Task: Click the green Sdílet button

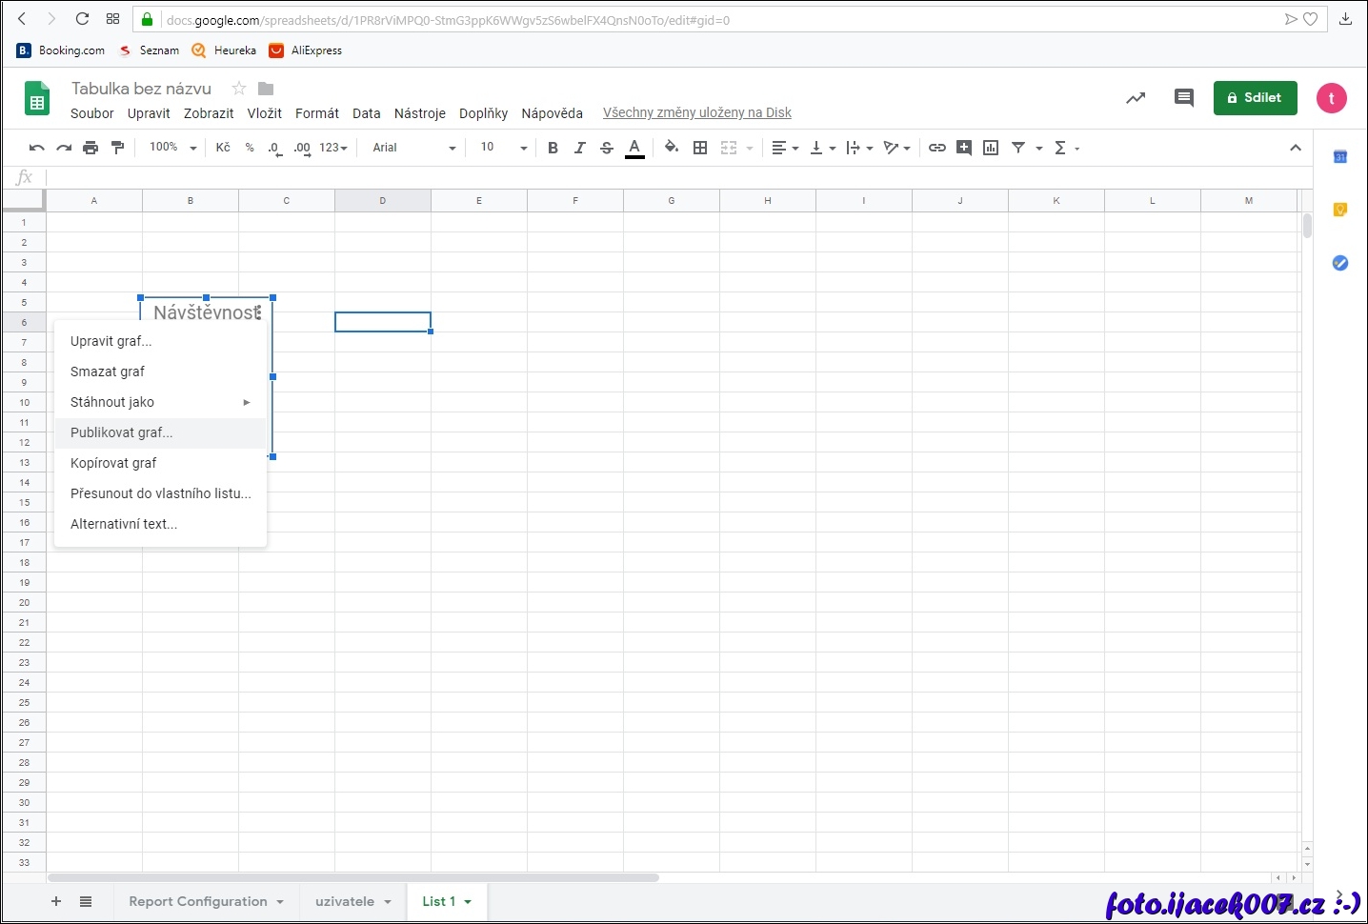Action: coord(1255,97)
